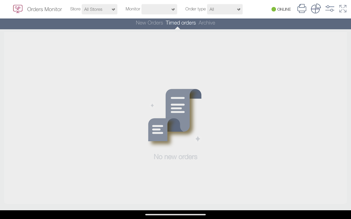
Task: Click the Monitor label
Action: coord(133,9)
